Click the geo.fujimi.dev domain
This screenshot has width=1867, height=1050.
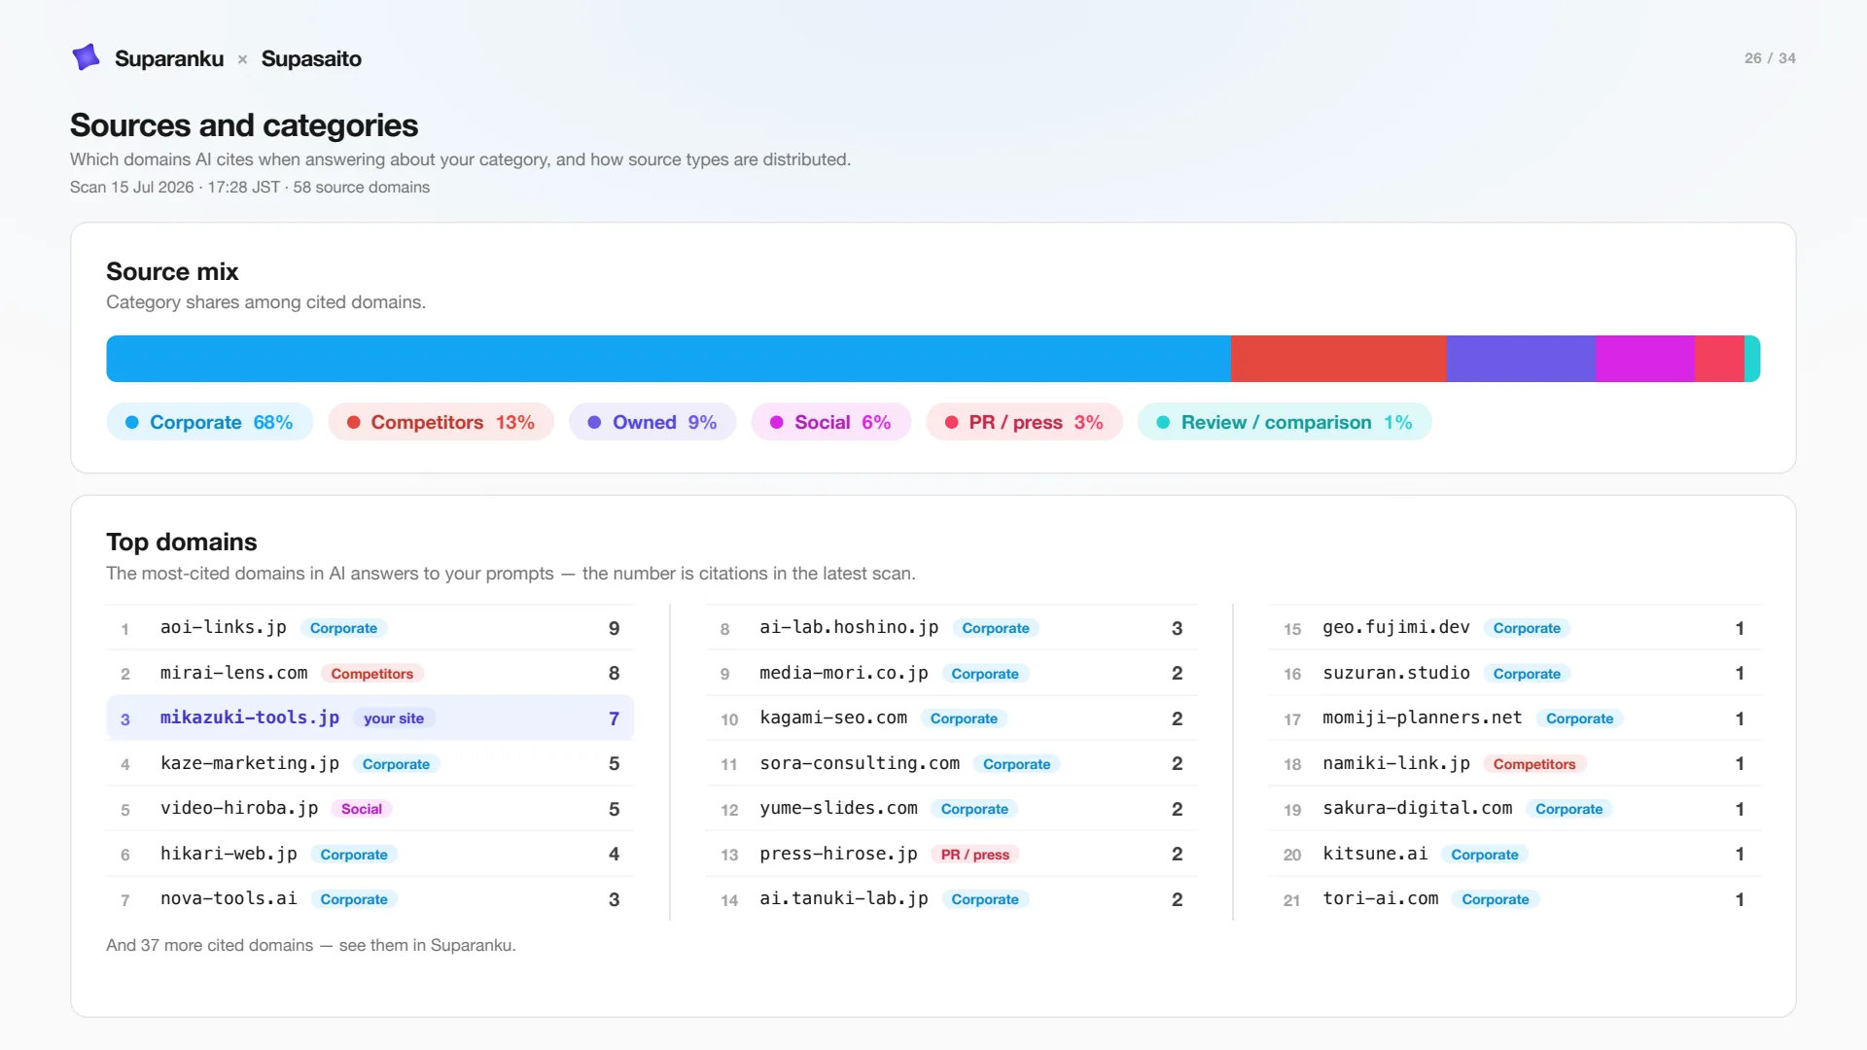tap(1396, 627)
